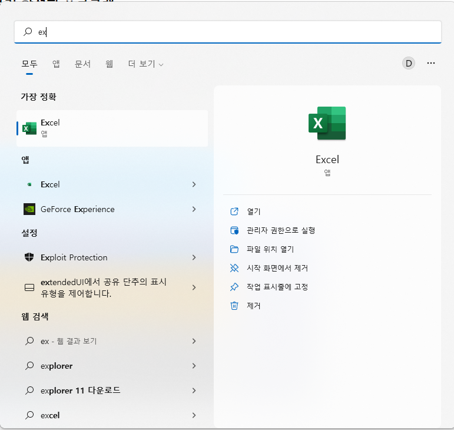Viewport: 454px width, 430px height.
Task: Open the D user account avatar
Action: coord(409,63)
